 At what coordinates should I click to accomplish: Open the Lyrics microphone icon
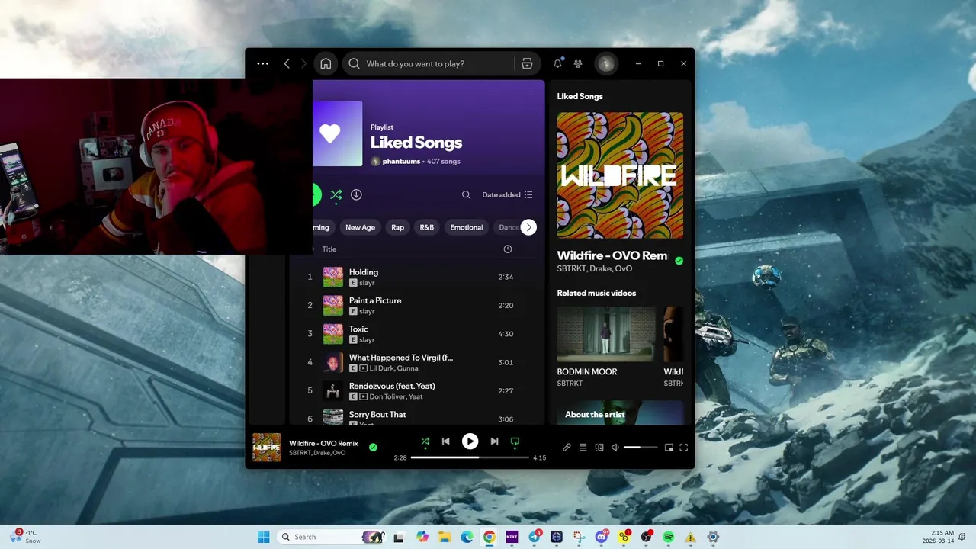pyautogui.click(x=567, y=448)
